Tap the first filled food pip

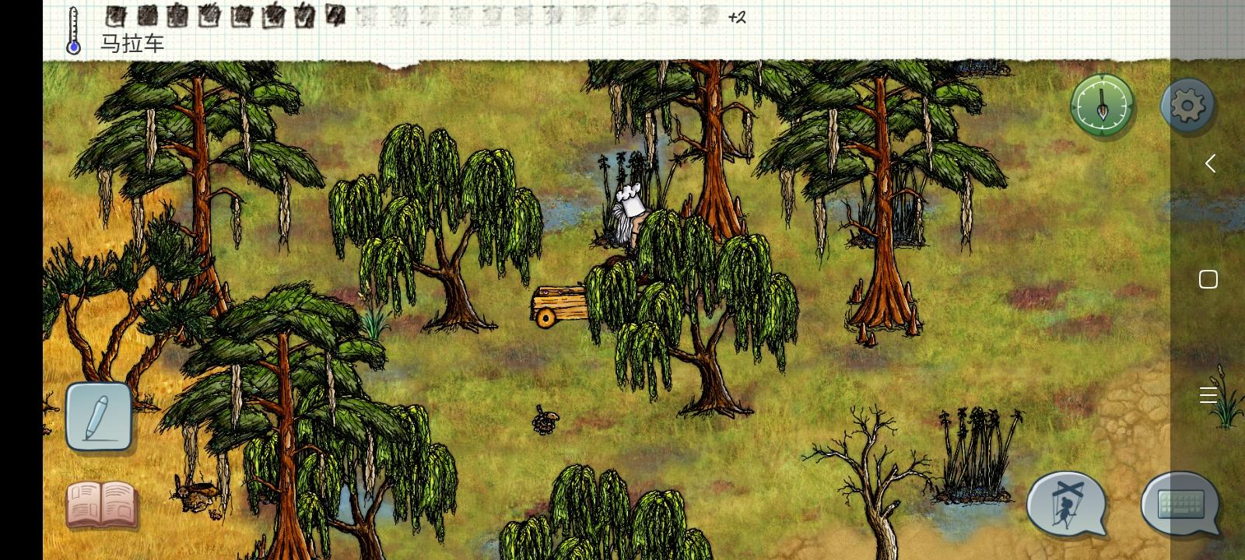tap(116, 16)
